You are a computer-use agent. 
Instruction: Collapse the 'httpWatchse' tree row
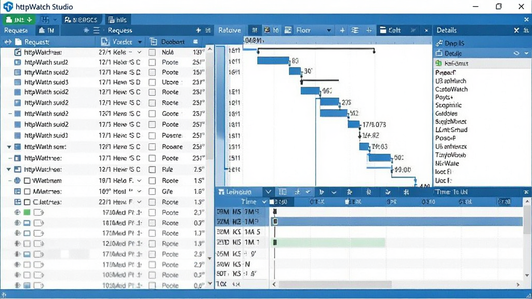coord(9,170)
